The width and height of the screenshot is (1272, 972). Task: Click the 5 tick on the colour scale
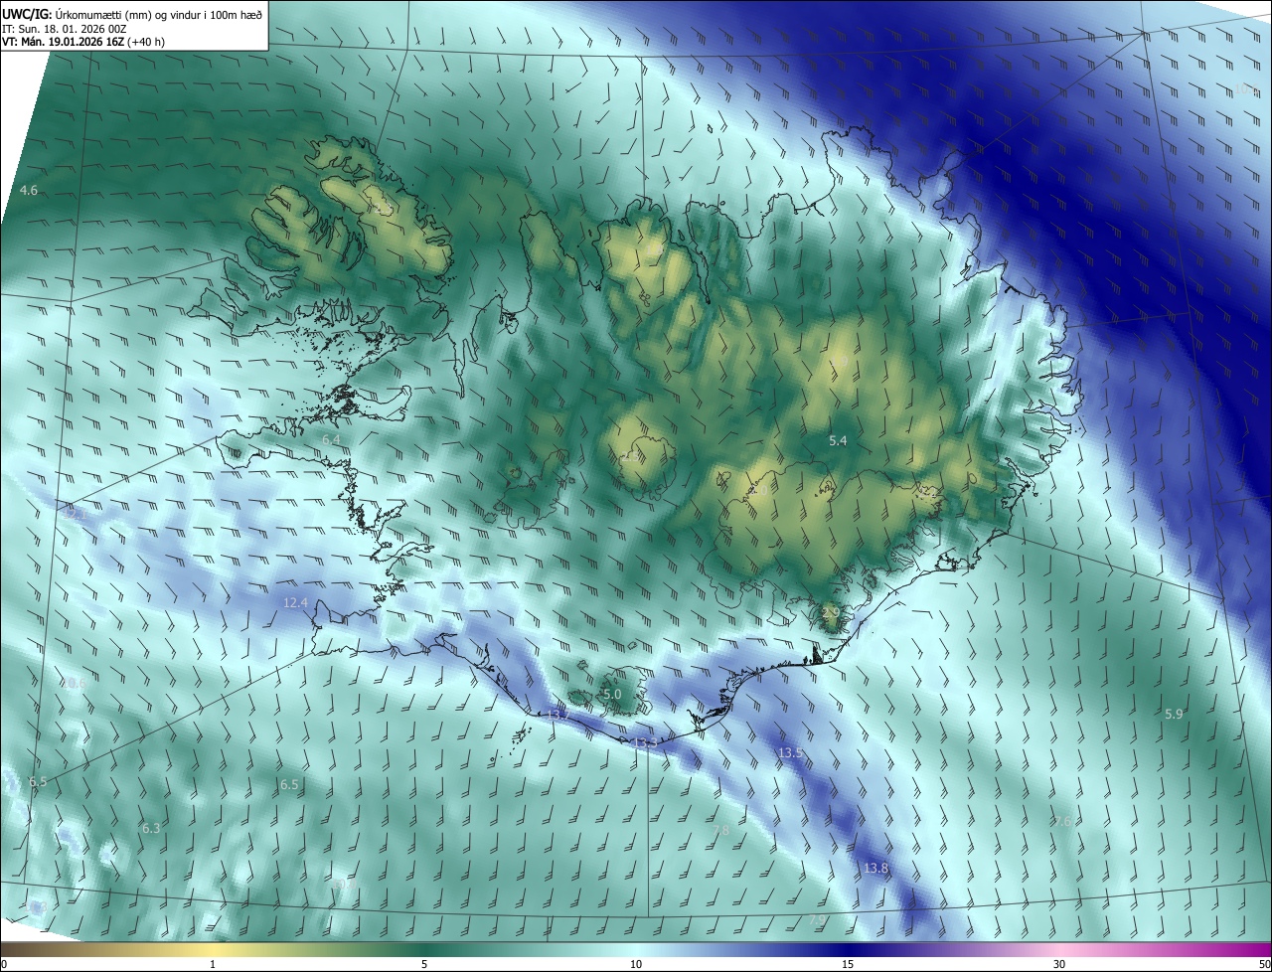pos(424,964)
